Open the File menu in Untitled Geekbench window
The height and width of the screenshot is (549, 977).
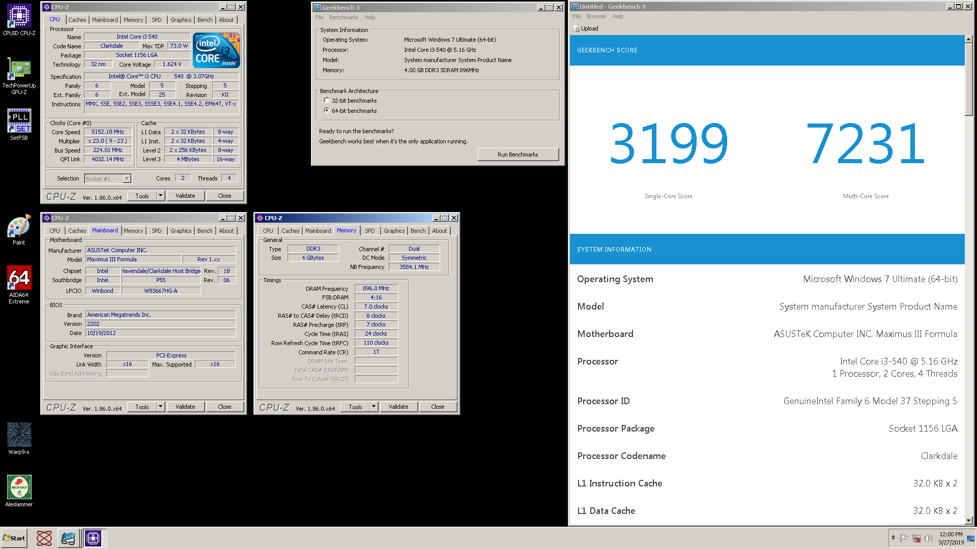click(x=577, y=16)
